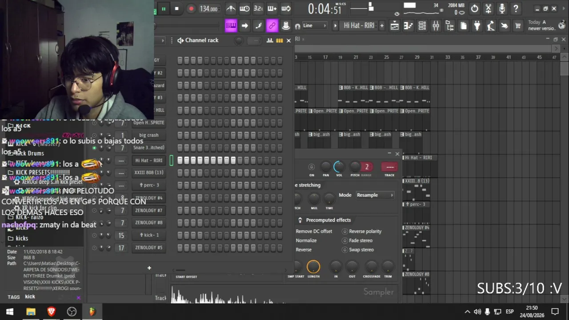Click the yellow step view icon in Channel rack
This screenshot has width=569, height=320.
click(x=279, y=40)
